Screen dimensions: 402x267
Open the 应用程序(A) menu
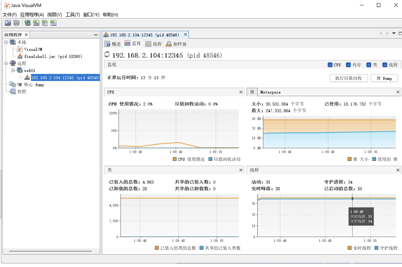(x=32, y=15)
